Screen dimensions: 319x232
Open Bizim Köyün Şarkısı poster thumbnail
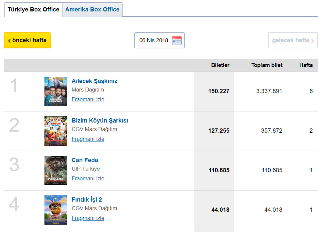pyautogui.click(x=56, y=131)
